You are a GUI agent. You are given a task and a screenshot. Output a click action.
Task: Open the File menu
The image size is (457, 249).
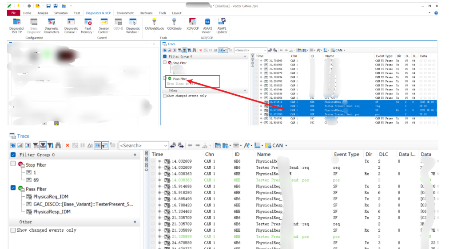(x=13, y=13)
